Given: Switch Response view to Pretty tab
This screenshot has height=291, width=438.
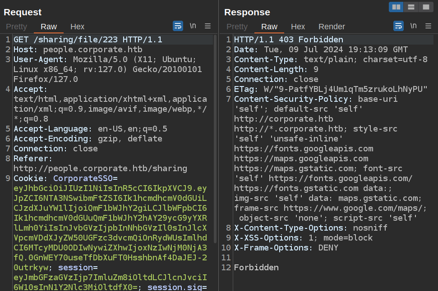Looking at the screenshot, I should (237, 27).
